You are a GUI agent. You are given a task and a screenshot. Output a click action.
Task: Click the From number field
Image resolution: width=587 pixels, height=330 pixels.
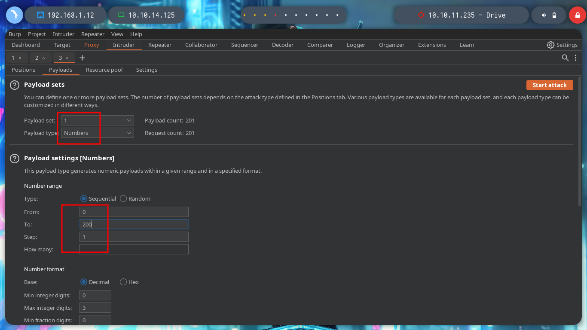coord(134,212)
